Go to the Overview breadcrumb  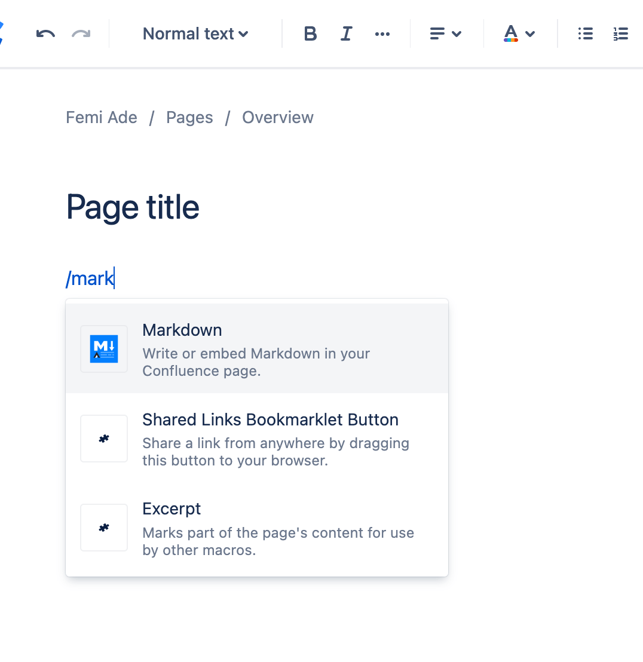(x=277, y=117)
